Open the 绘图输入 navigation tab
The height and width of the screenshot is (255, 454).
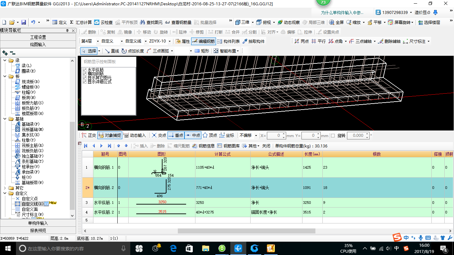pos(38,44)
